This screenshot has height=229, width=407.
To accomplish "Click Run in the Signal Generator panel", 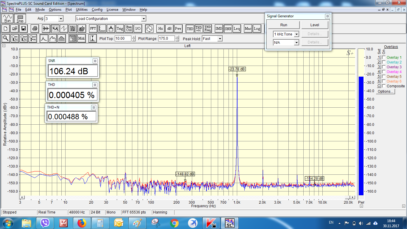I will tap(284, 25).
